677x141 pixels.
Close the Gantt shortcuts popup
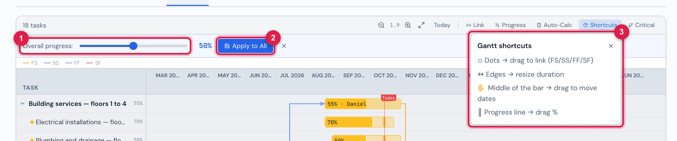click(x=611, y=46)
